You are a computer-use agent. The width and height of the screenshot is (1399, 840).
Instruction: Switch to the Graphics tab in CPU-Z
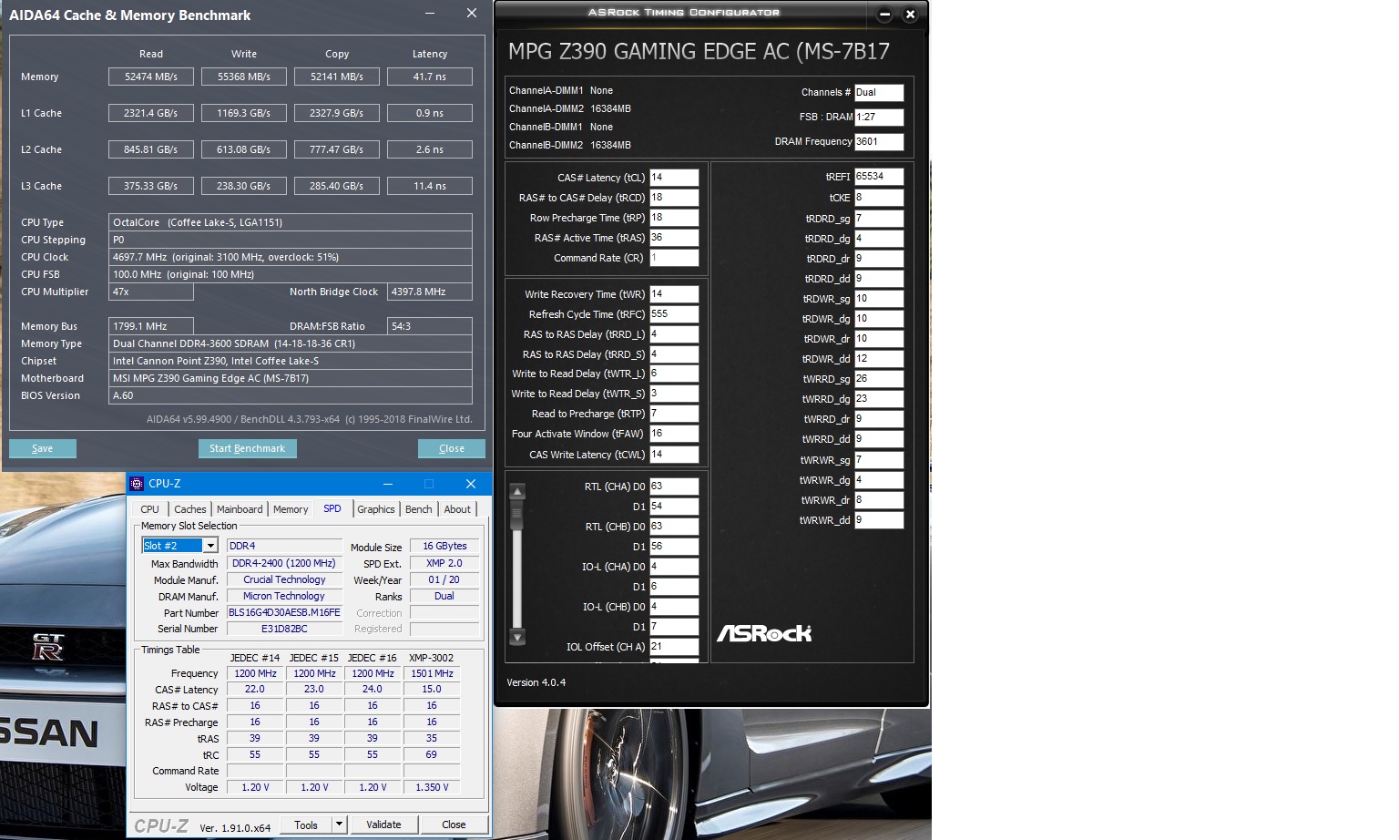pos(376,509)
